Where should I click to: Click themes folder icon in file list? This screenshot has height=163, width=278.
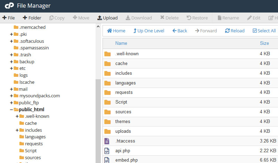click(107, 122)
